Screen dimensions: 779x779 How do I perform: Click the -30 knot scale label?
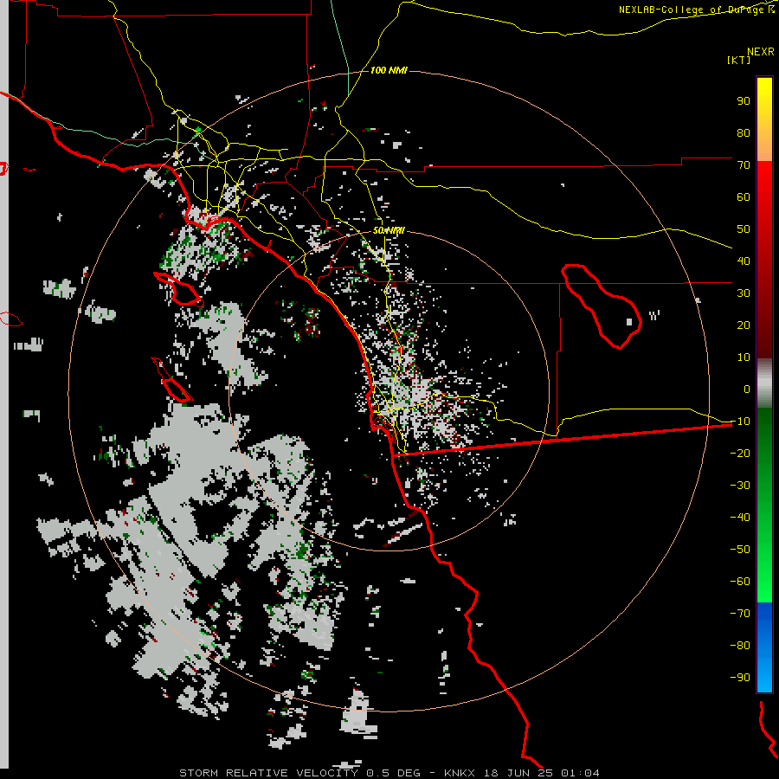tap(740, 486)
